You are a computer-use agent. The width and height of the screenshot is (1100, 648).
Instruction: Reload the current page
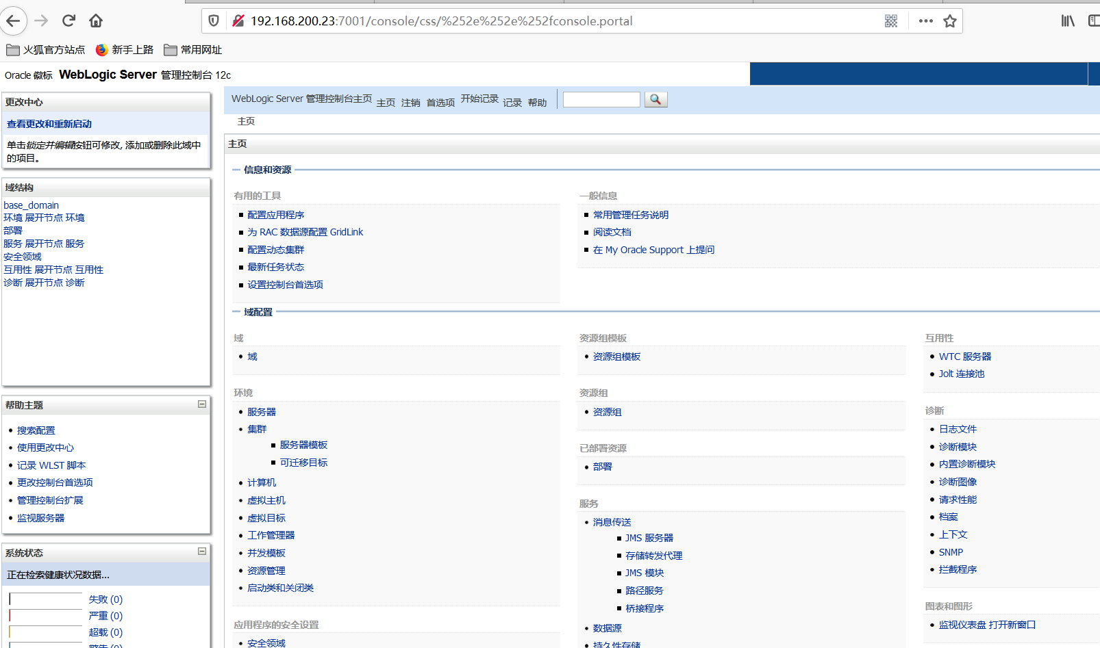tap(68, 21)
